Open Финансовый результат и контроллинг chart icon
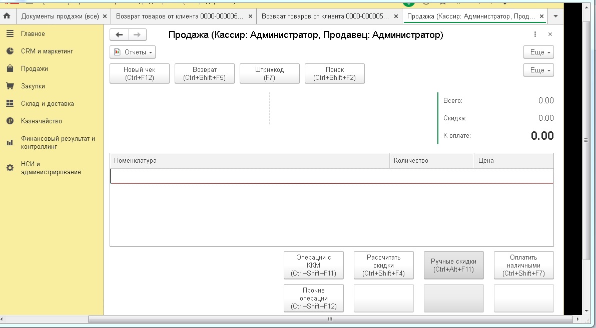The width and height of the screenshot is (596, 328). [x=10, y=143]
